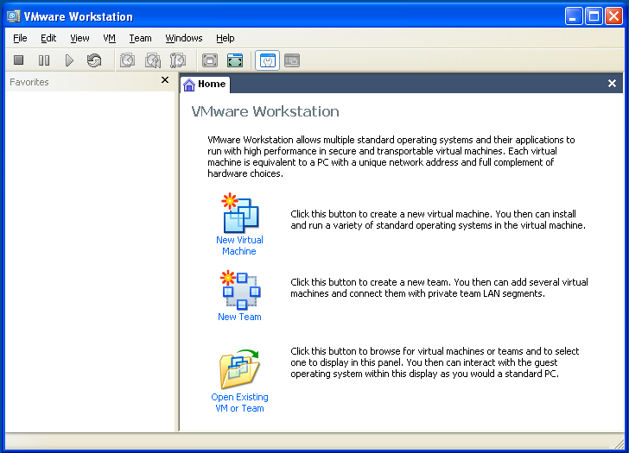Open the Edit menu
629x453 pixels.
pyautogui.click(x=48, y=39)
